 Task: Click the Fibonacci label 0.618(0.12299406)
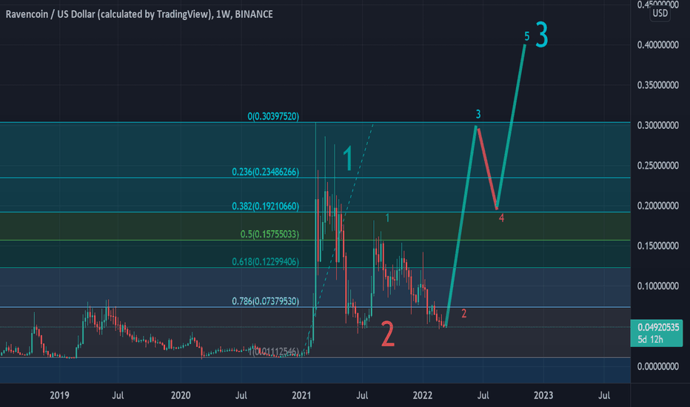[x=265, y=262]
